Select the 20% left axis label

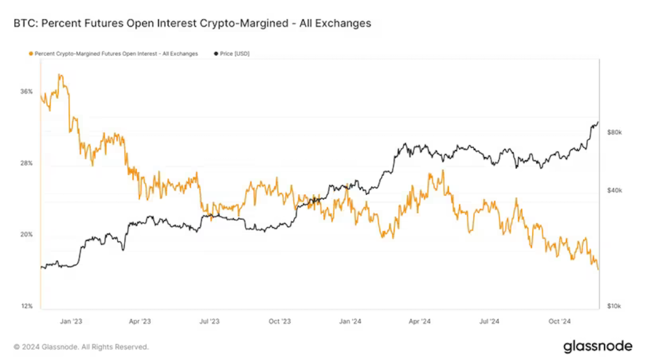26,234
